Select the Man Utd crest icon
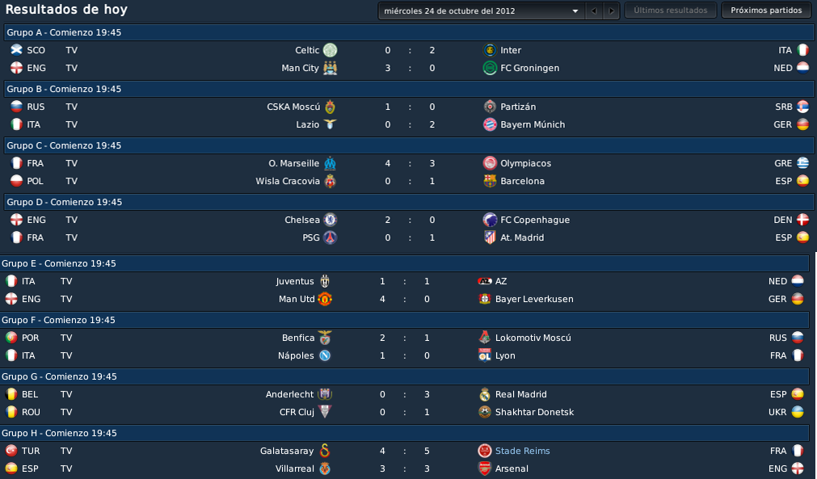 point(325,299)
